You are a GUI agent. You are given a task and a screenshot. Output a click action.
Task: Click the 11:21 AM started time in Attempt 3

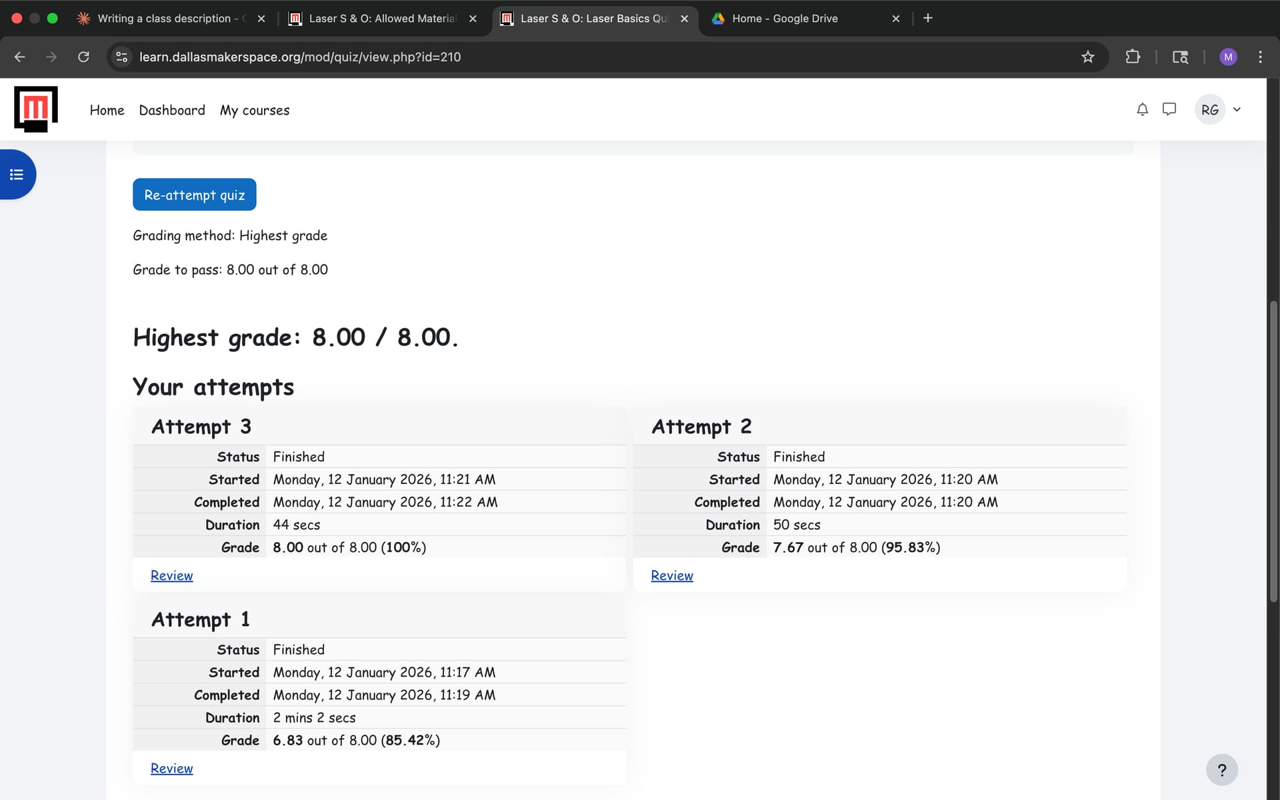(x=467, y=479)
